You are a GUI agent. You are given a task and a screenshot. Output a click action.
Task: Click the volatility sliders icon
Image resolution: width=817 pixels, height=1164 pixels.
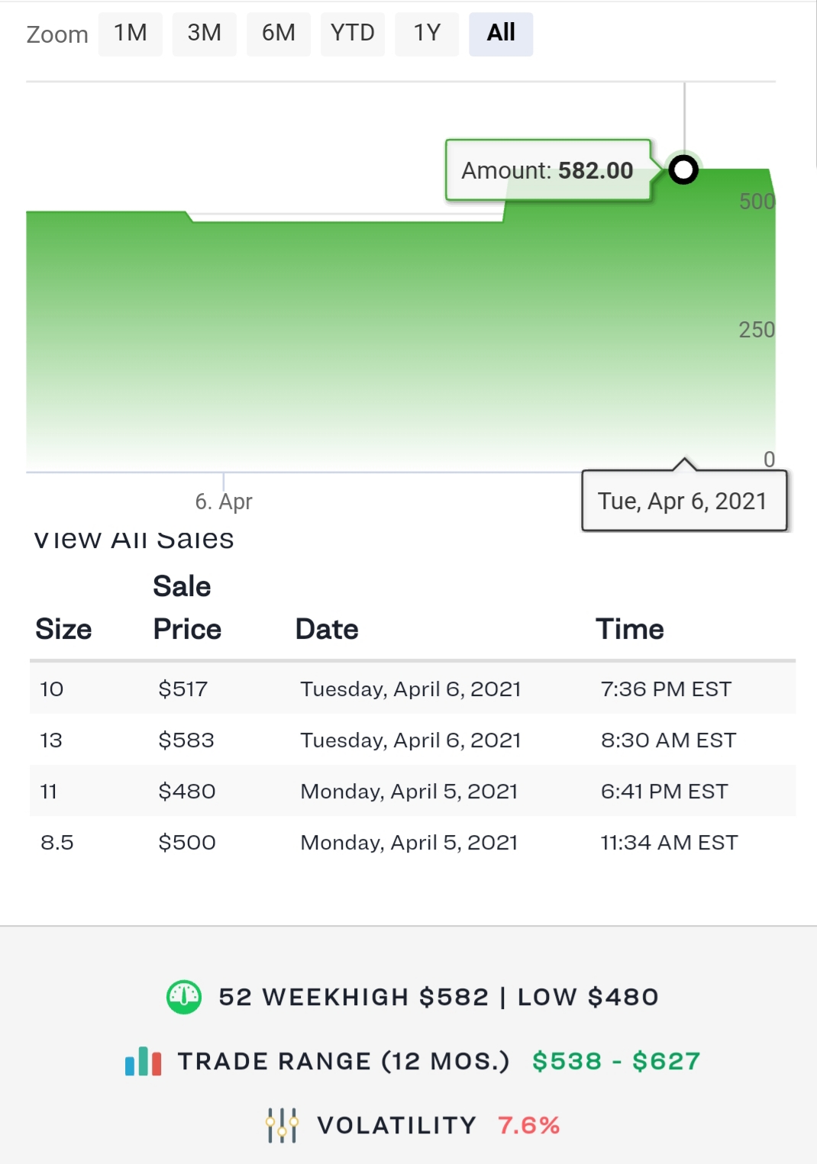tap(282, 1125)
